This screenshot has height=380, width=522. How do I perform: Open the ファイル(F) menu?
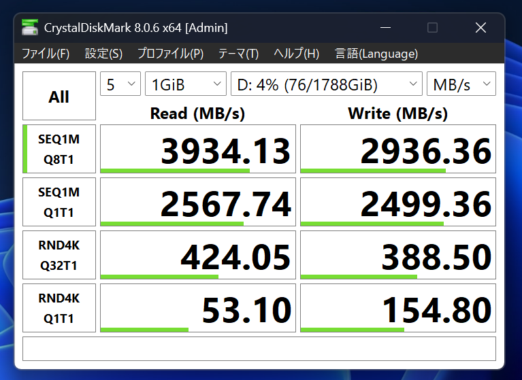pos(46,54)
